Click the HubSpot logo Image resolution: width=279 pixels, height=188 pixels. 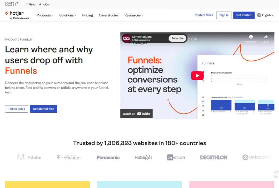click(x=143, y=158)
